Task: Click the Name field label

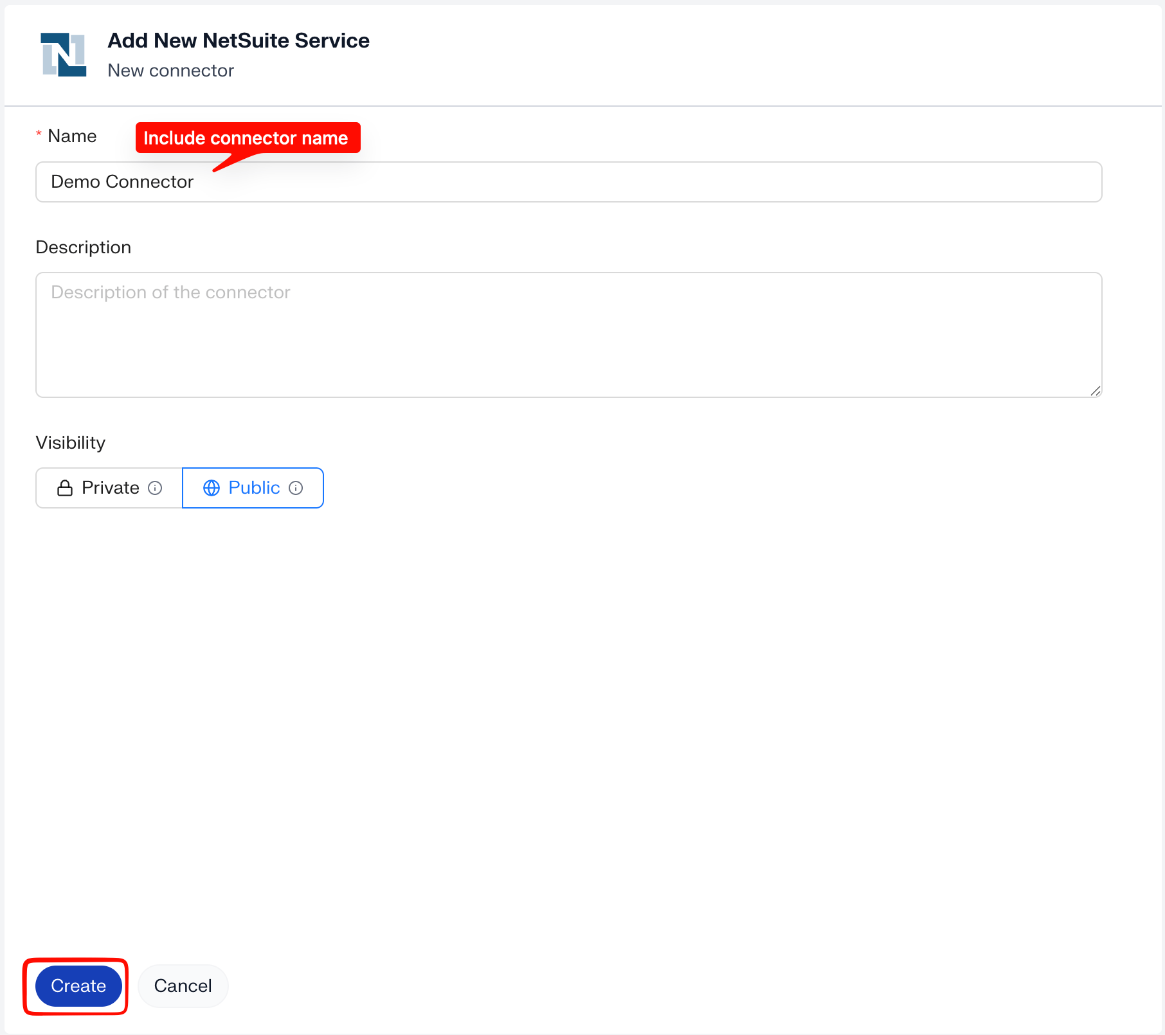Action: point(72,136)
